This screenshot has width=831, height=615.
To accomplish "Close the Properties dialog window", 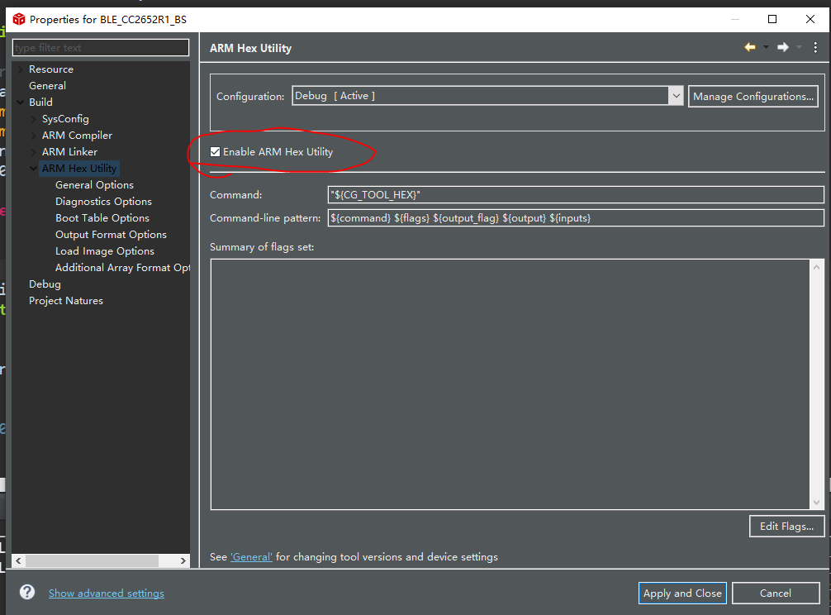I will click(810, 19).
